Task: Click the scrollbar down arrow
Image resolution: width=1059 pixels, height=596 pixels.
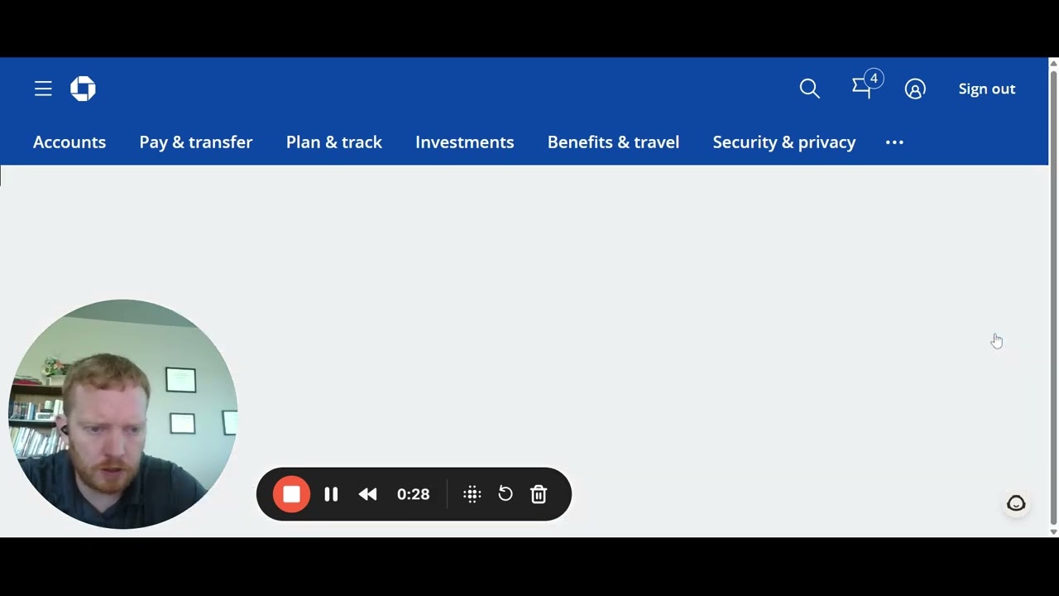Action: (1053, 532)
